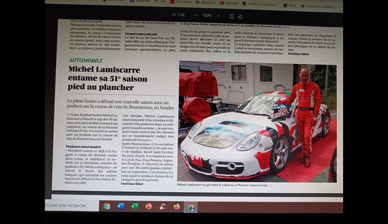This screenshot has height=224, width=388.
Task: Click the PDF page number field
Action: (x=174, y=15)
